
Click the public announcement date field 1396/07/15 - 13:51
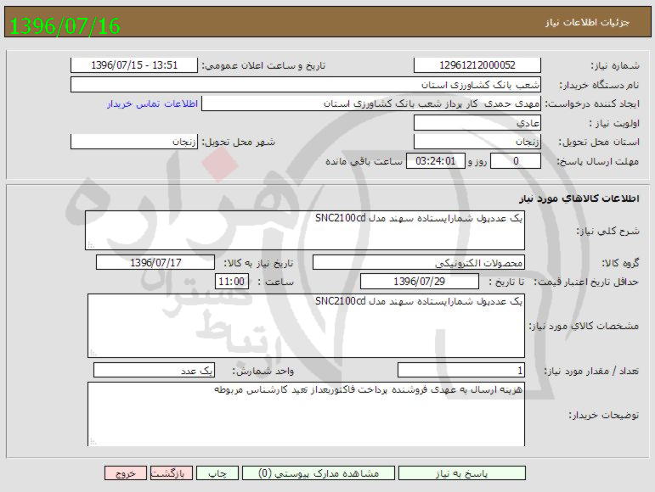(x=133, y=65)
